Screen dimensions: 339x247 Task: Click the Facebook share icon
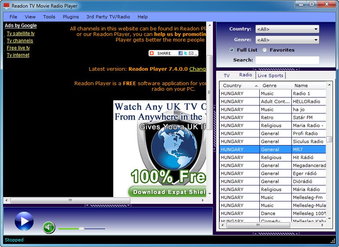(x=181, y=53)
